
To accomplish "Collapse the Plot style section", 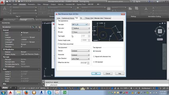I will (x=39, y=57).
